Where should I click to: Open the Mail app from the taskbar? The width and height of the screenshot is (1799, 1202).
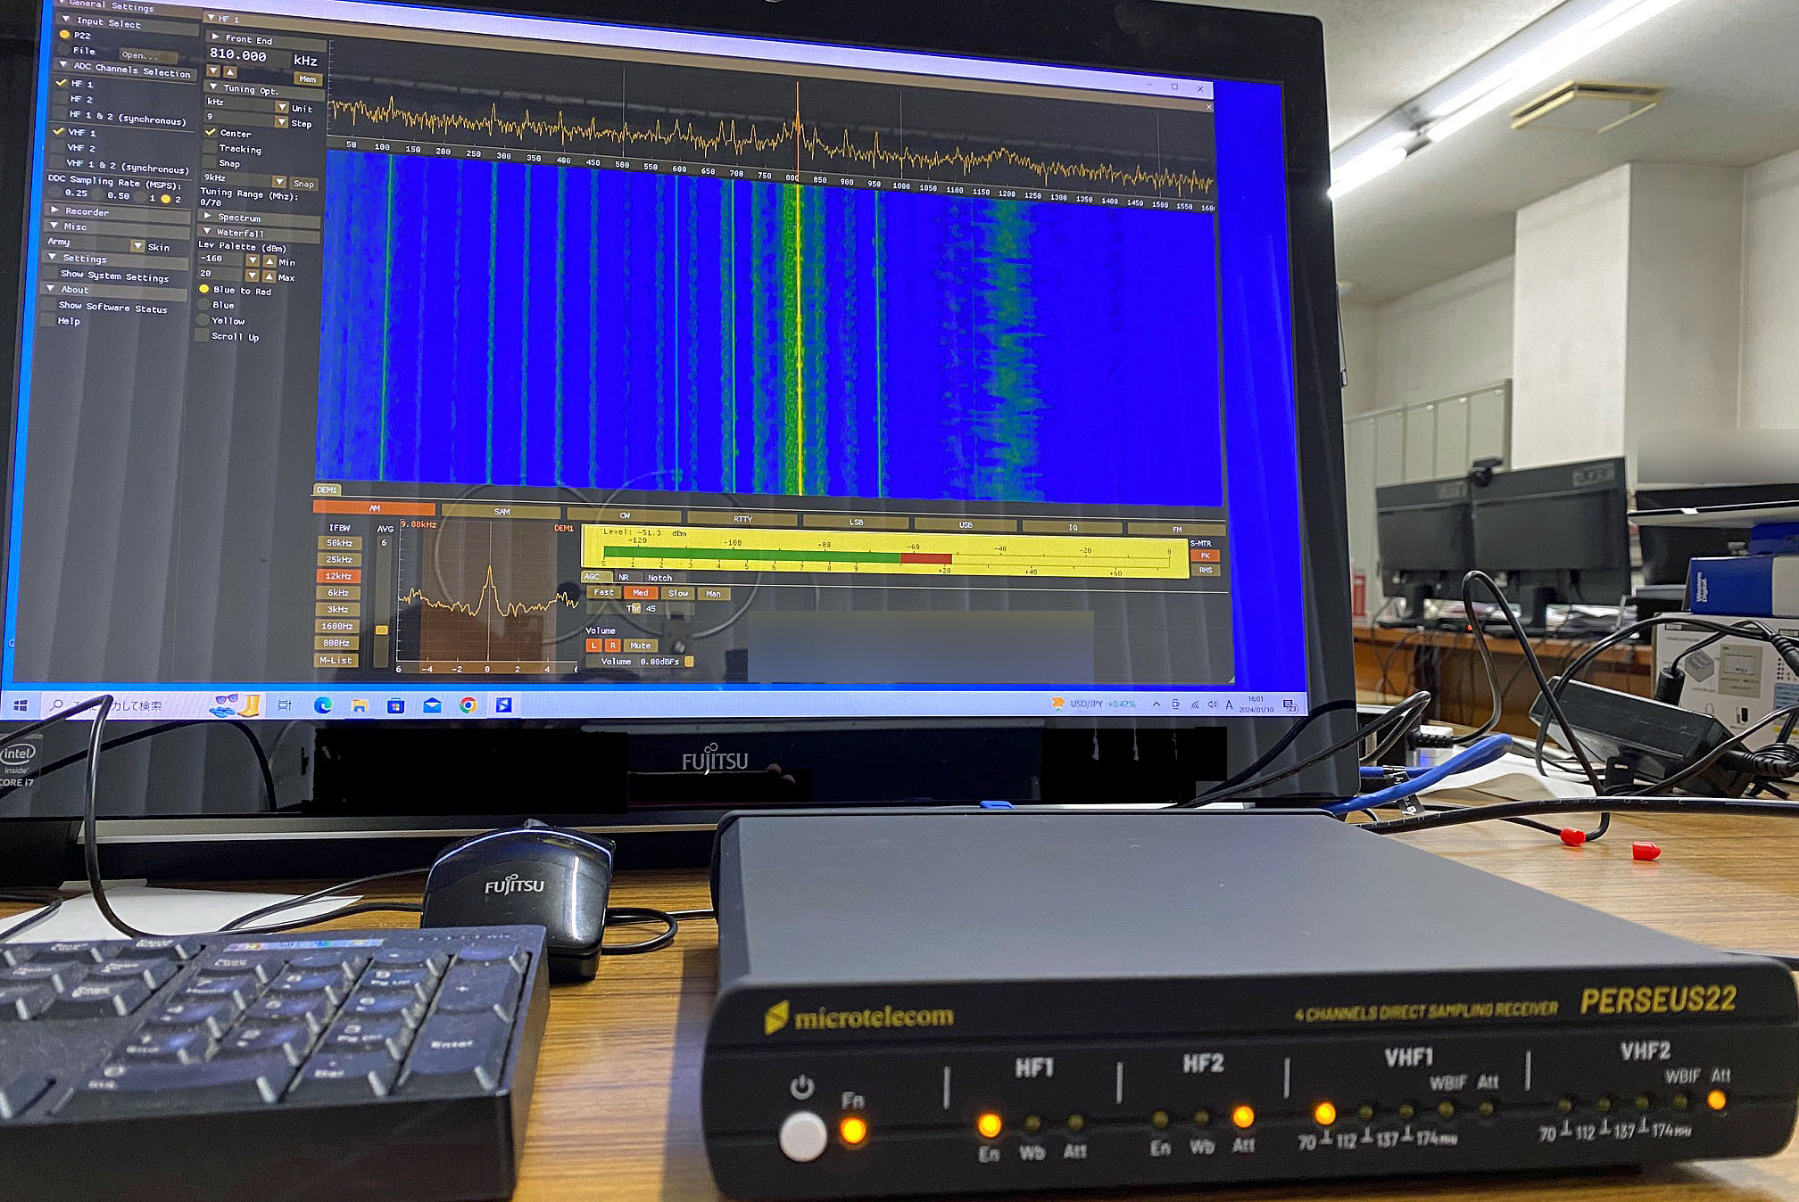(432, 705)
